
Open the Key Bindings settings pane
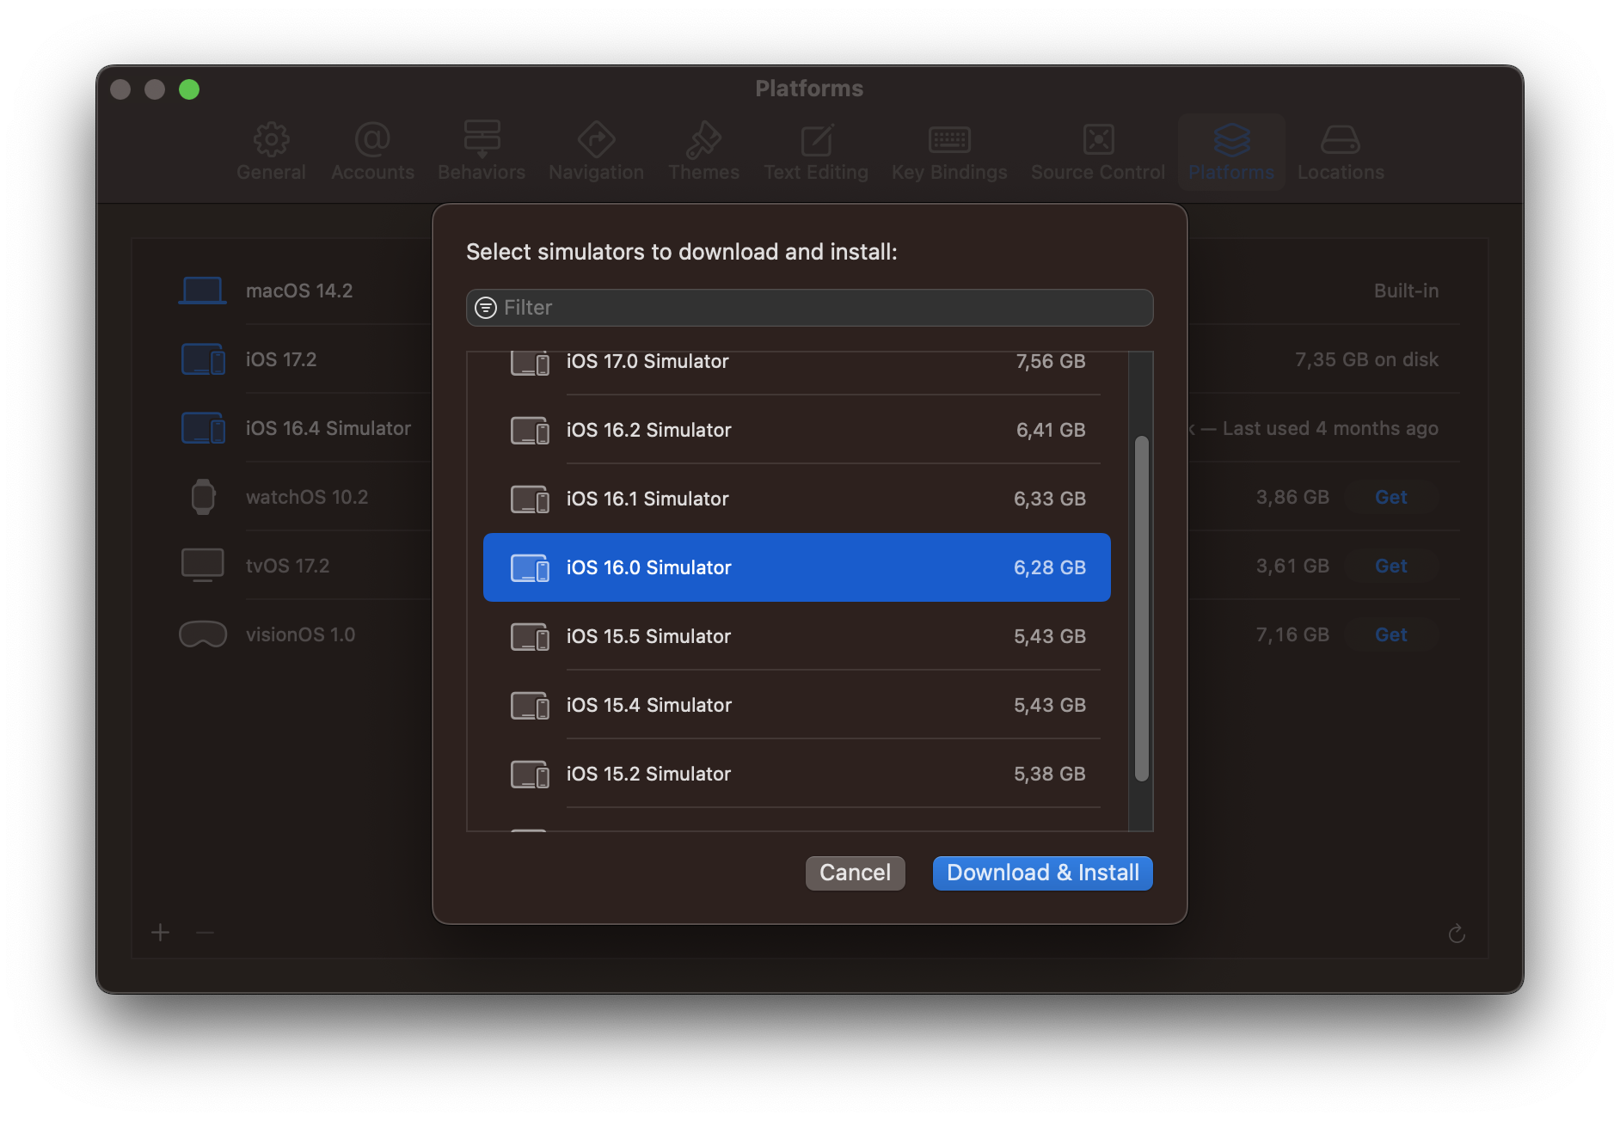(x=948, y=151)
